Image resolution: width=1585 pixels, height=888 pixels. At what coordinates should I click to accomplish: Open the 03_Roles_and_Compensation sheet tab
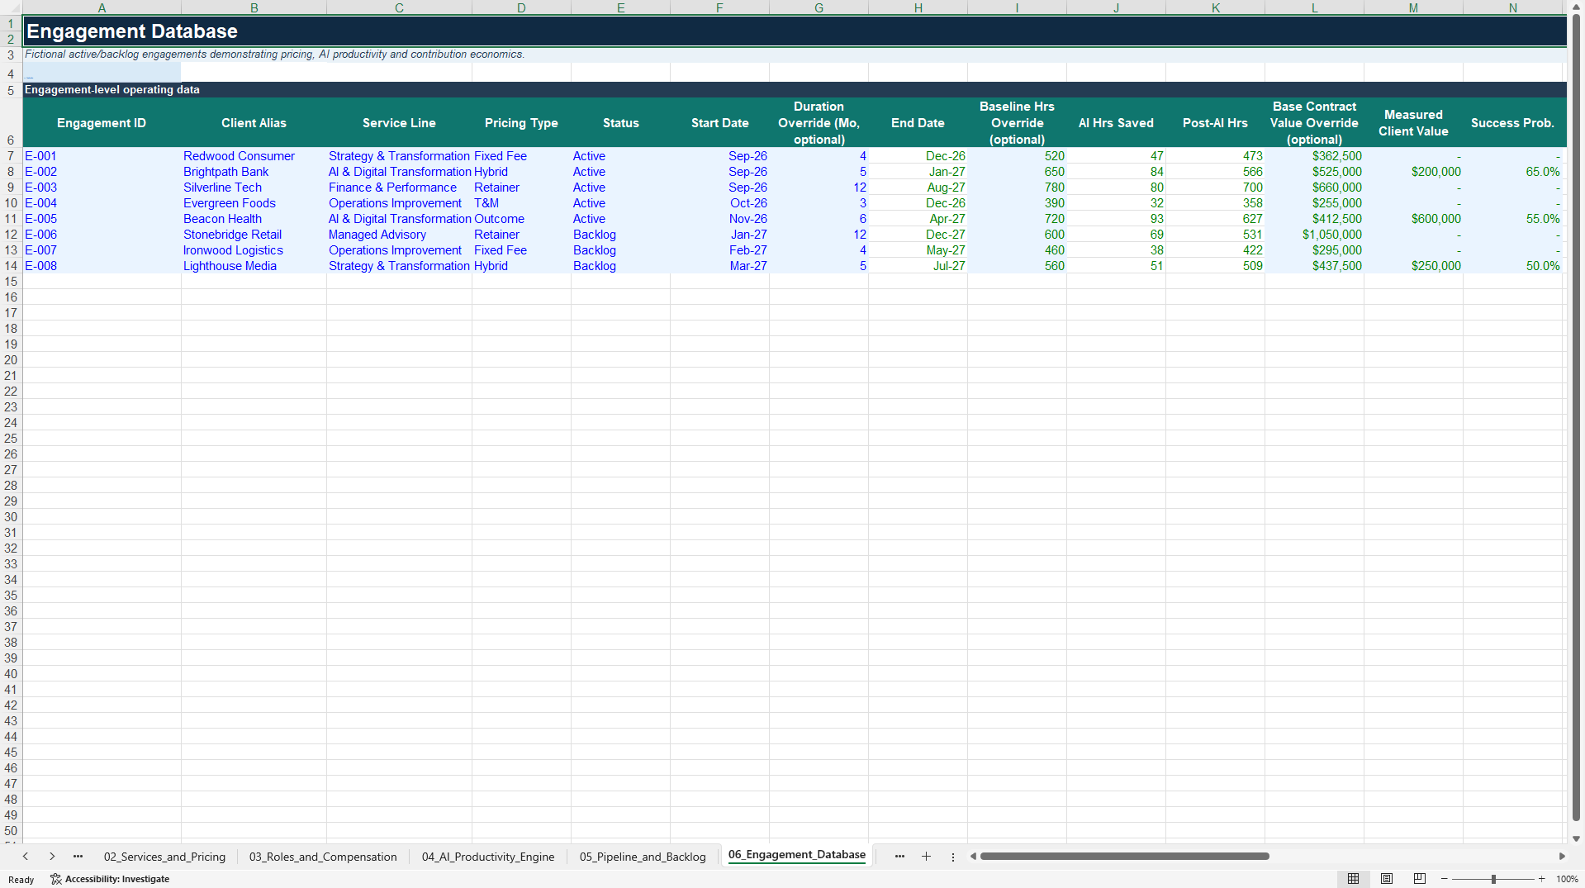click(323, 857)
